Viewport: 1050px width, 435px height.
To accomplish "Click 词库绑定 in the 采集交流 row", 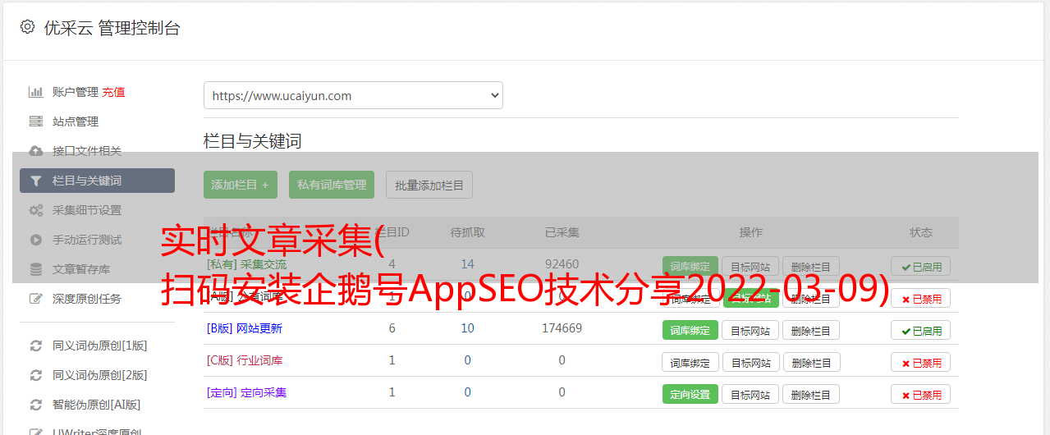I will [x=690, y=266].
